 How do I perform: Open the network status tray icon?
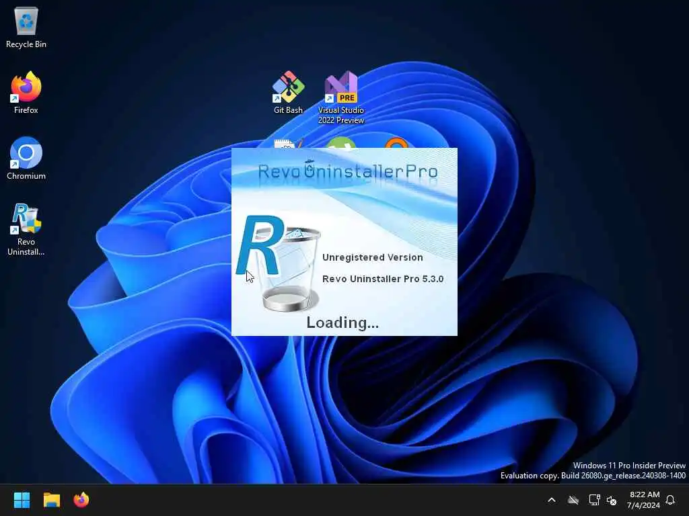pyautogui.click(x=594, y=500)
